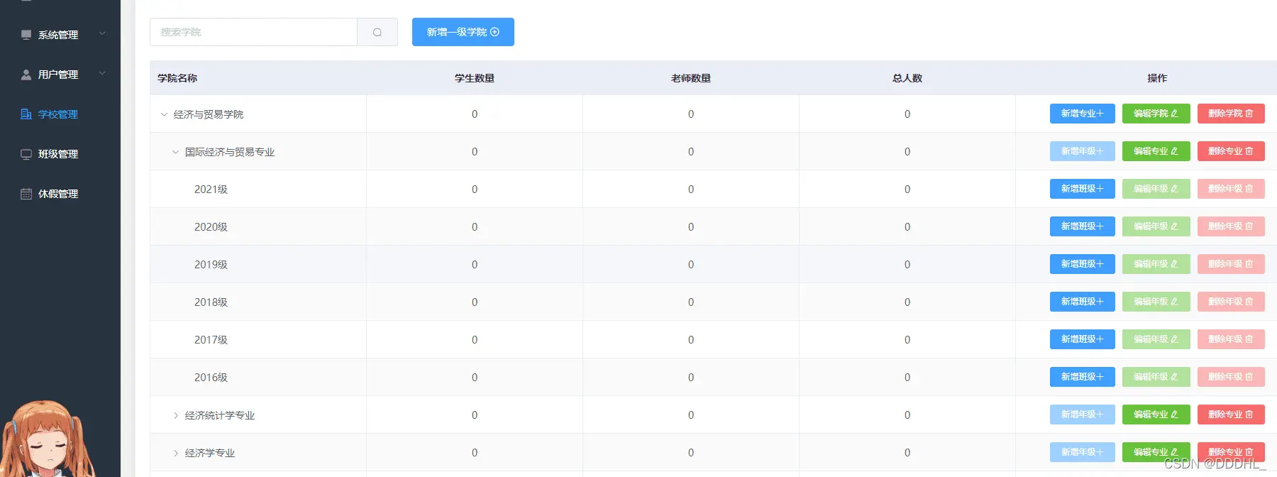1277x477 pixels.
Task: Open the 班级管理 menu item
Action: 58,154
